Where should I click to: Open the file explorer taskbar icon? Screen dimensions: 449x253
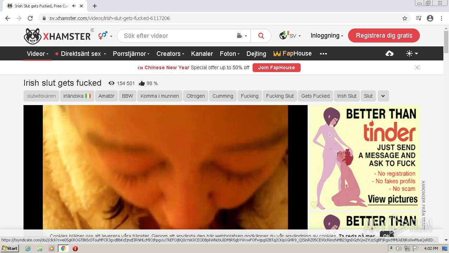tap(40, 248)
